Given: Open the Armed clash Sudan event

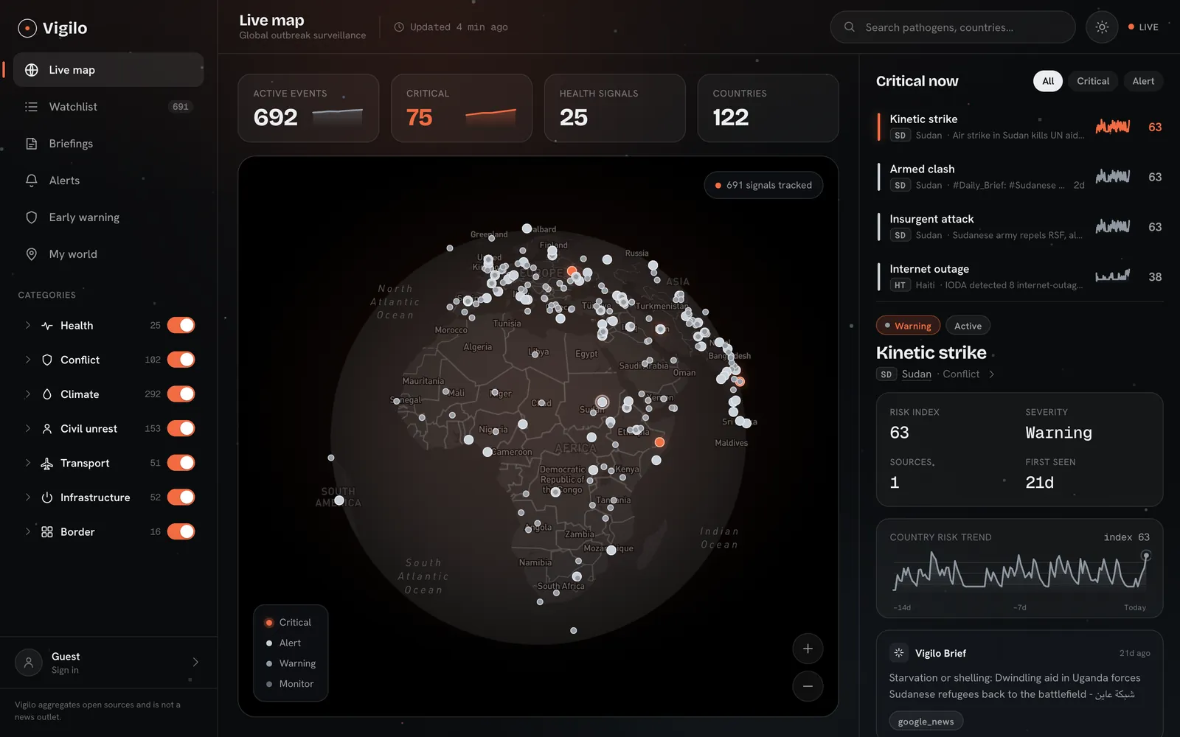Looking at the screenshot, I should click(1020, 177).
